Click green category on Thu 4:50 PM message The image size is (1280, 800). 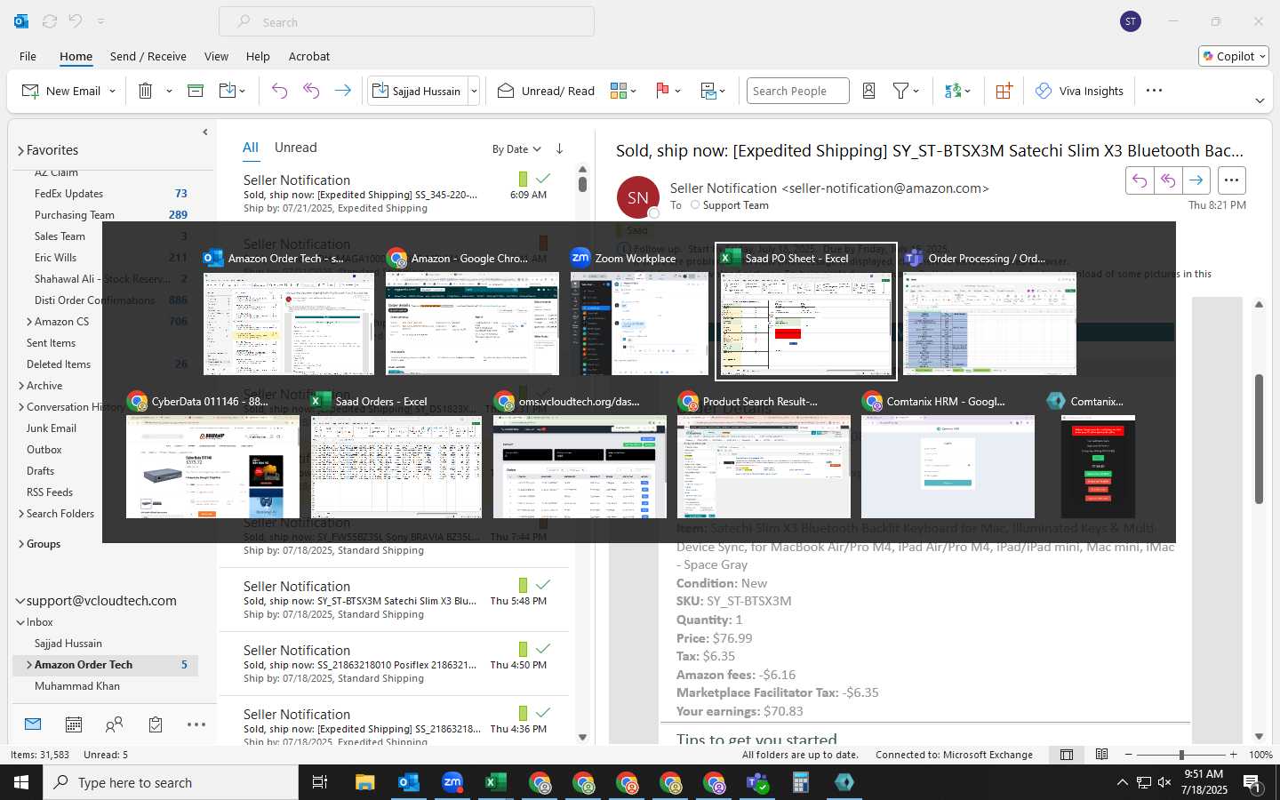(523, 649)
